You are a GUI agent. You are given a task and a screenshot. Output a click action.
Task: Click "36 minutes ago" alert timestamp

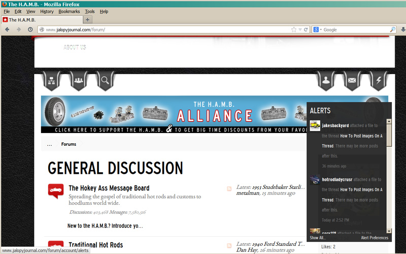(x=334, y=166)
